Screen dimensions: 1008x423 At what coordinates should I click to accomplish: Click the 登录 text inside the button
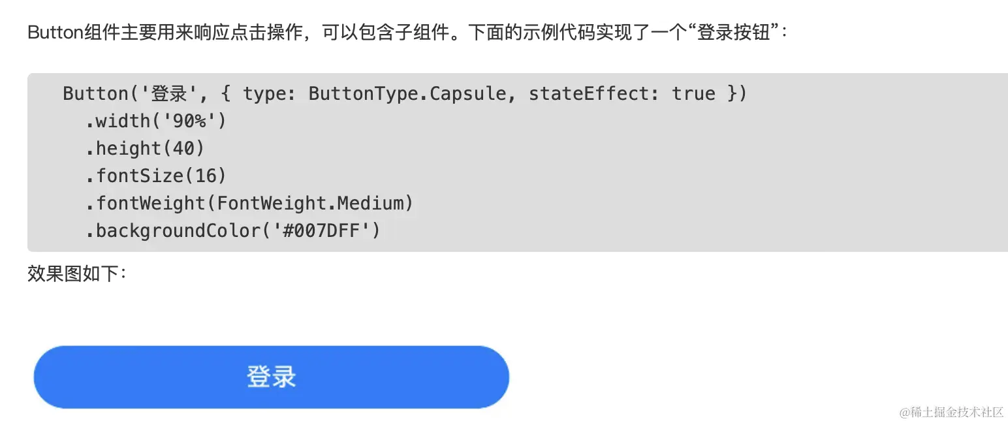270,377
